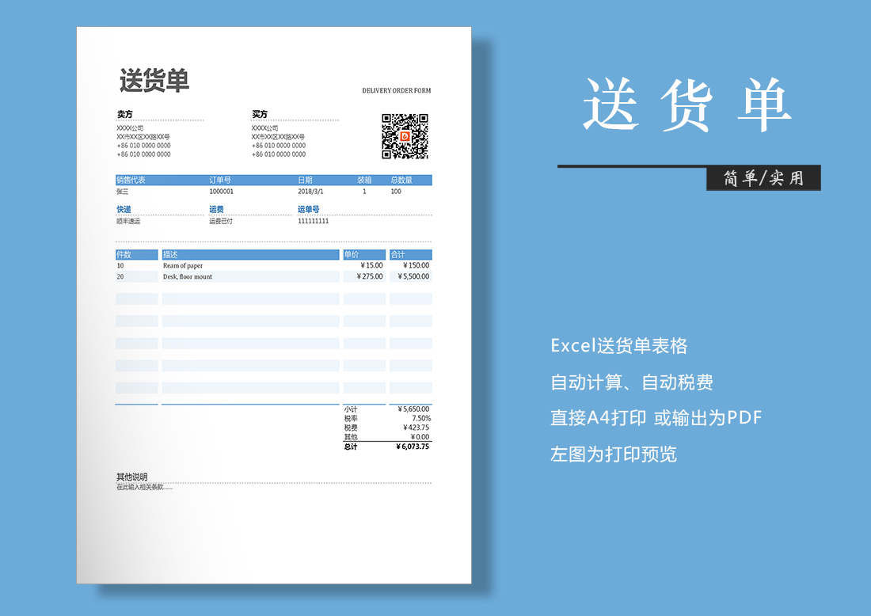Click the ¥5,500.00 line total cell

[x=414, y=277]
